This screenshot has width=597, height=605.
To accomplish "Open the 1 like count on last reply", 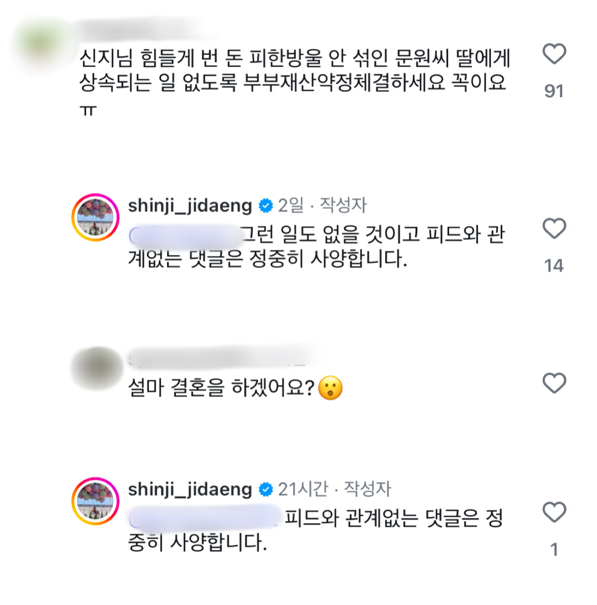I will [554, 549].
